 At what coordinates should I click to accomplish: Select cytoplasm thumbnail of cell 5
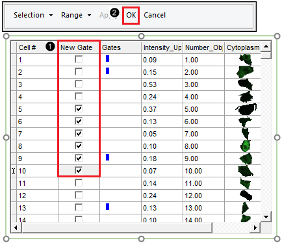pyautogui.click(x=246, y=109)
